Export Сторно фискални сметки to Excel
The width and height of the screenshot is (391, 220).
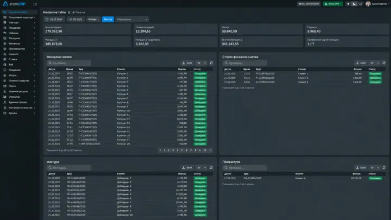[361, 63]
